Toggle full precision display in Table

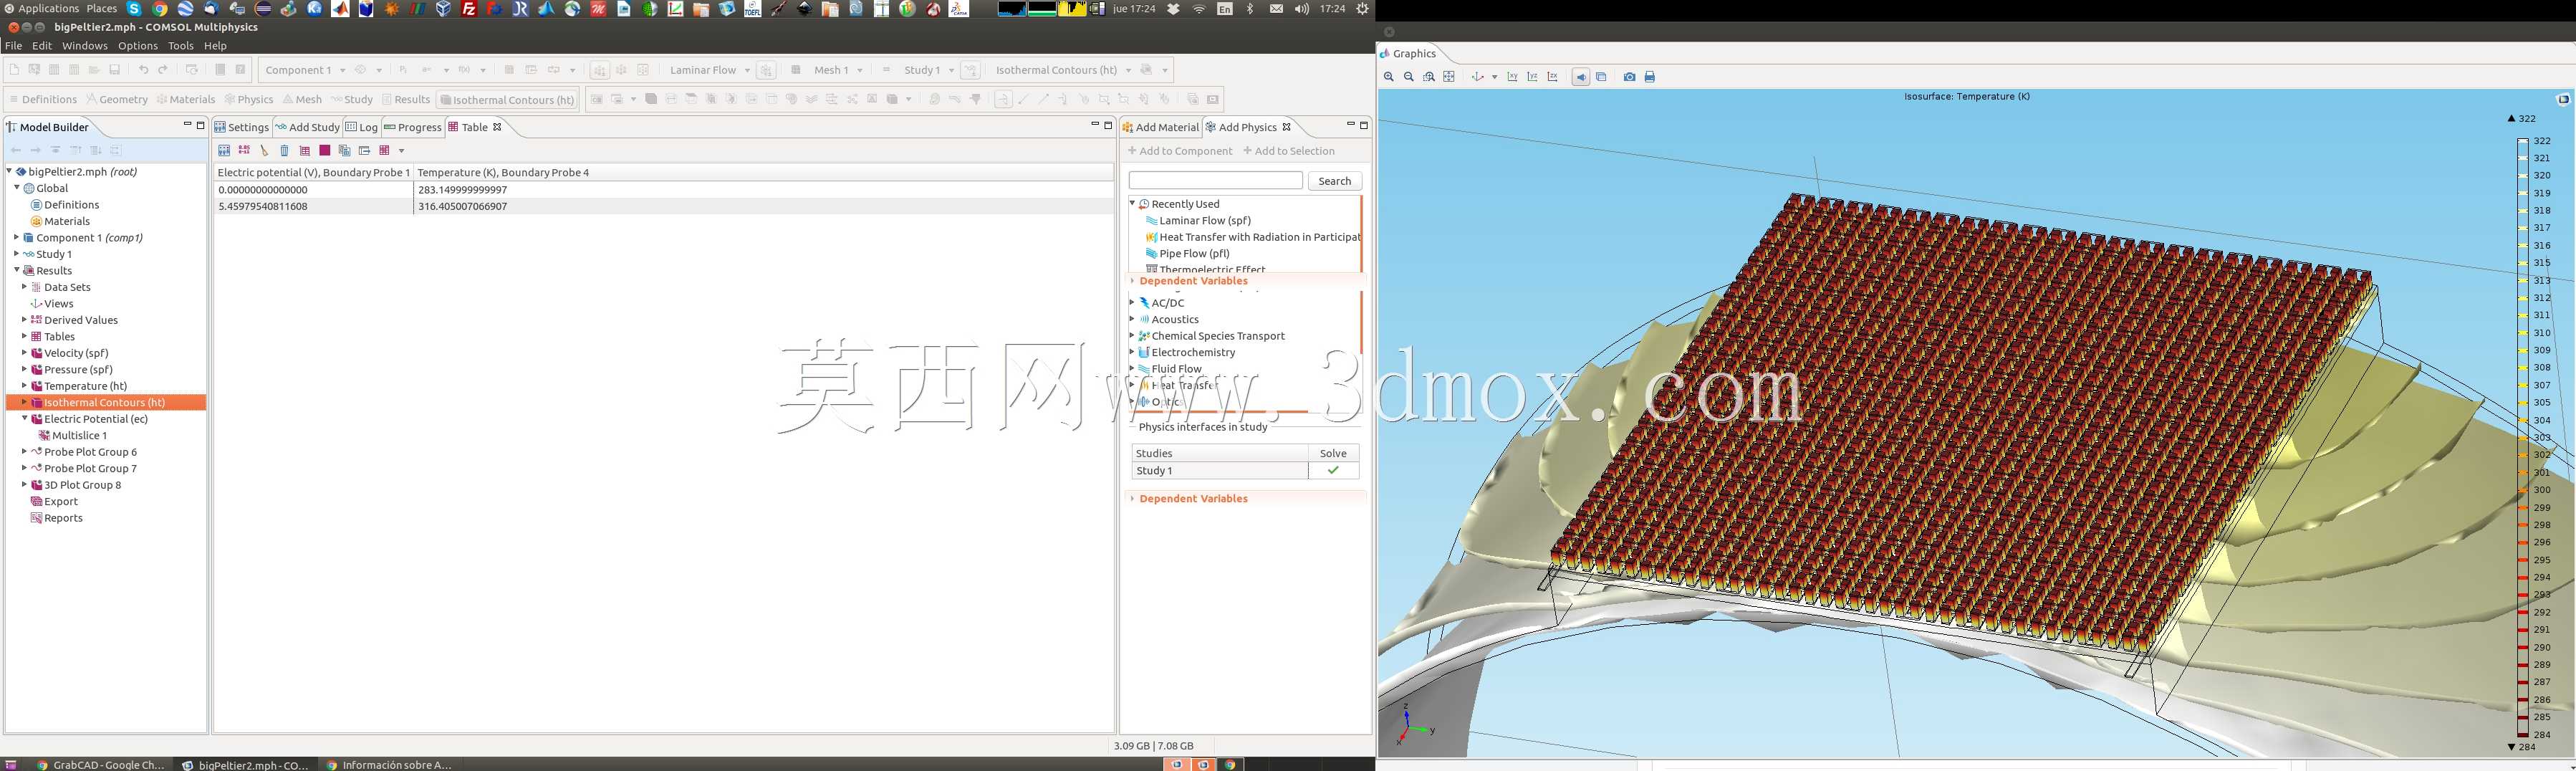[x=244, y=150]
